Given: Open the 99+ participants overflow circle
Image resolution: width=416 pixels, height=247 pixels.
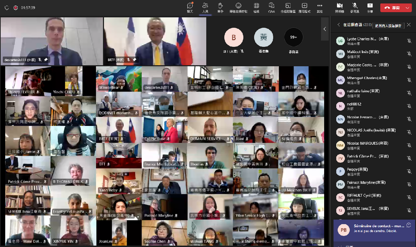Looking at the screenshot, I should coord(293,37).
